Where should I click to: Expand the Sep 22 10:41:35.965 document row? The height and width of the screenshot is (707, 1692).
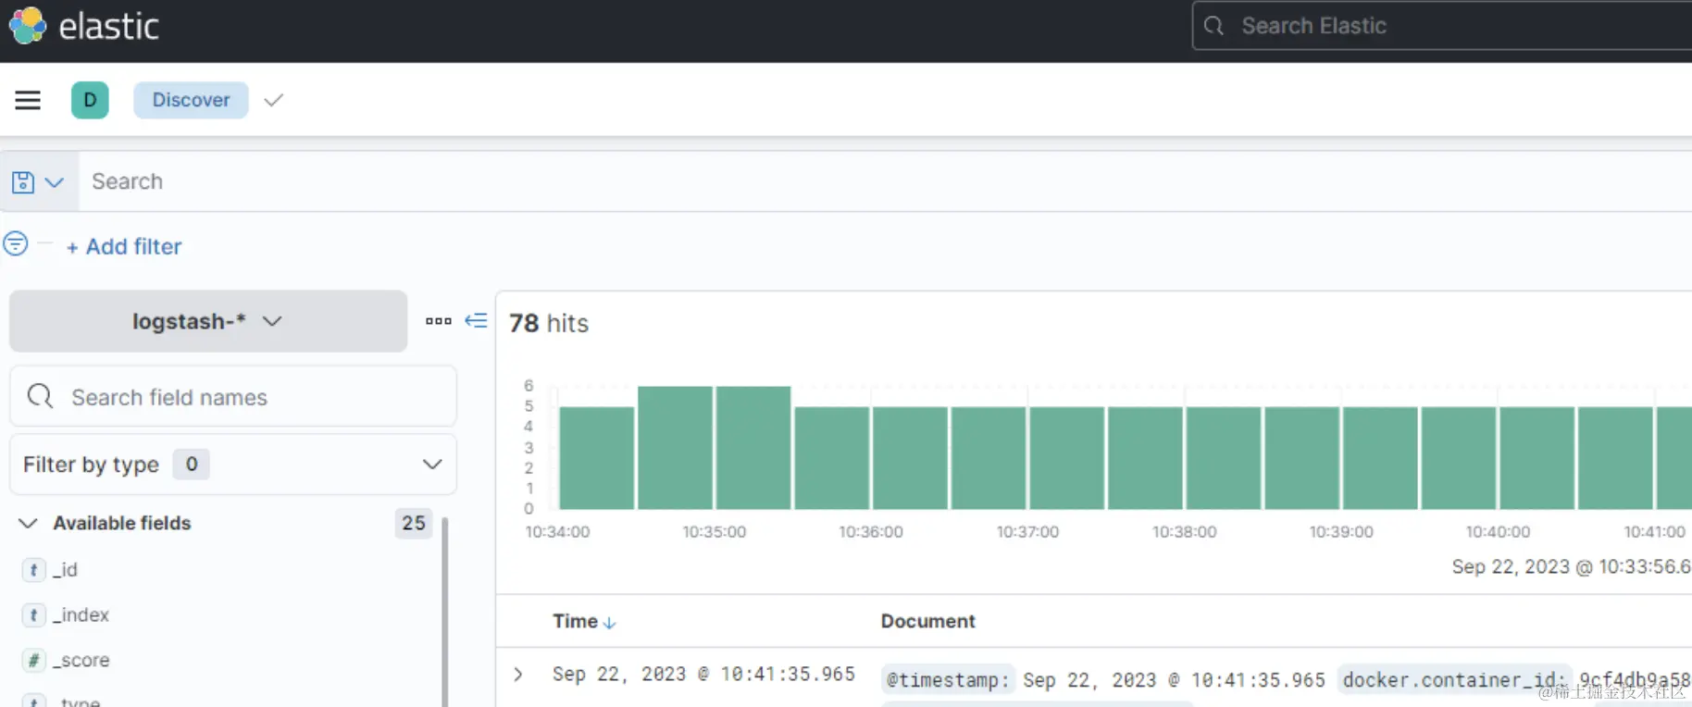[x=518, y=675]
